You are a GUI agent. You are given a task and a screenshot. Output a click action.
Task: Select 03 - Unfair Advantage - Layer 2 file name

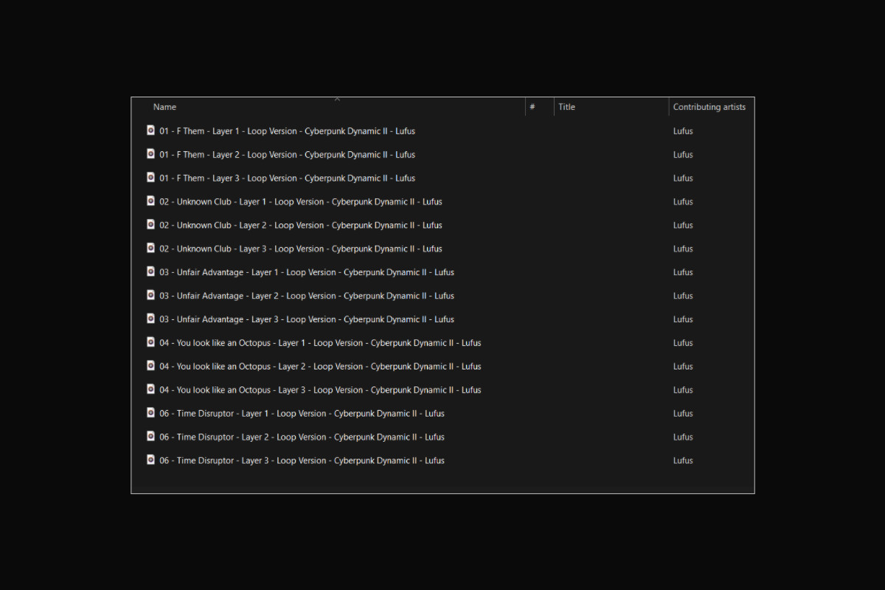coord(306,296)
